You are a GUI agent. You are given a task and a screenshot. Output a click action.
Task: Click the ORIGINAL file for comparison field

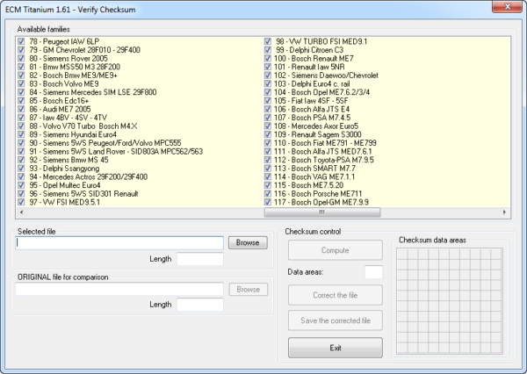pyautogui.click(x=119, y=289)
